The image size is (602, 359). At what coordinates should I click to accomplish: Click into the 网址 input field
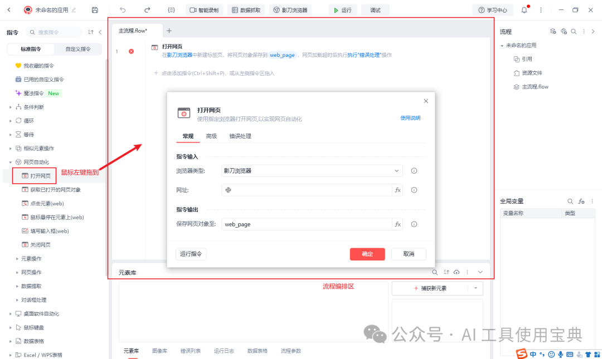coord(307,190)
